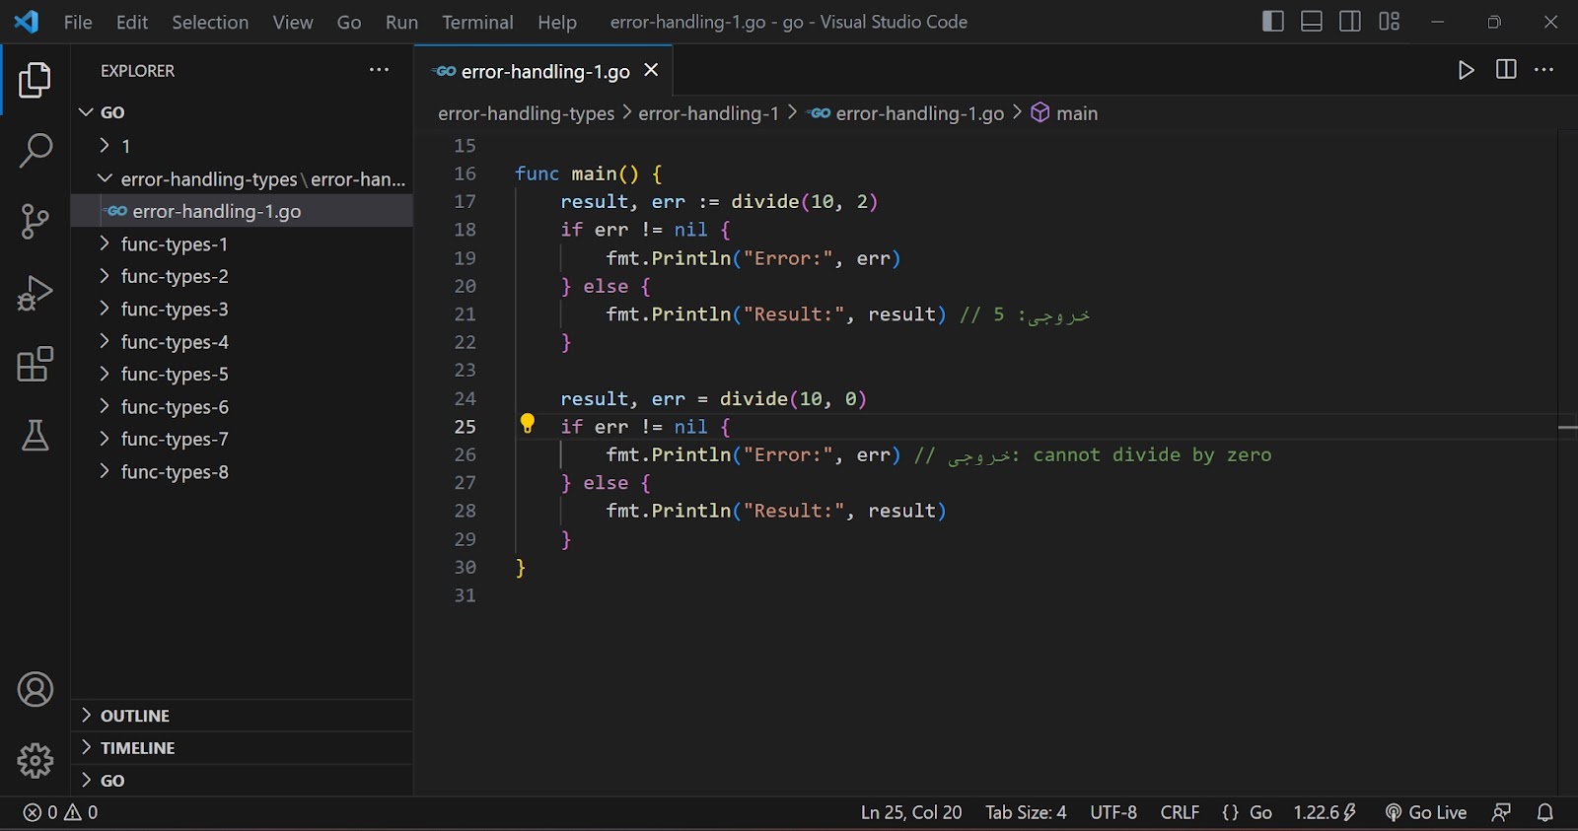Click errors and warnings count in status bar
The width and height of the screenshot is (1578, 831).
[61, 812]
